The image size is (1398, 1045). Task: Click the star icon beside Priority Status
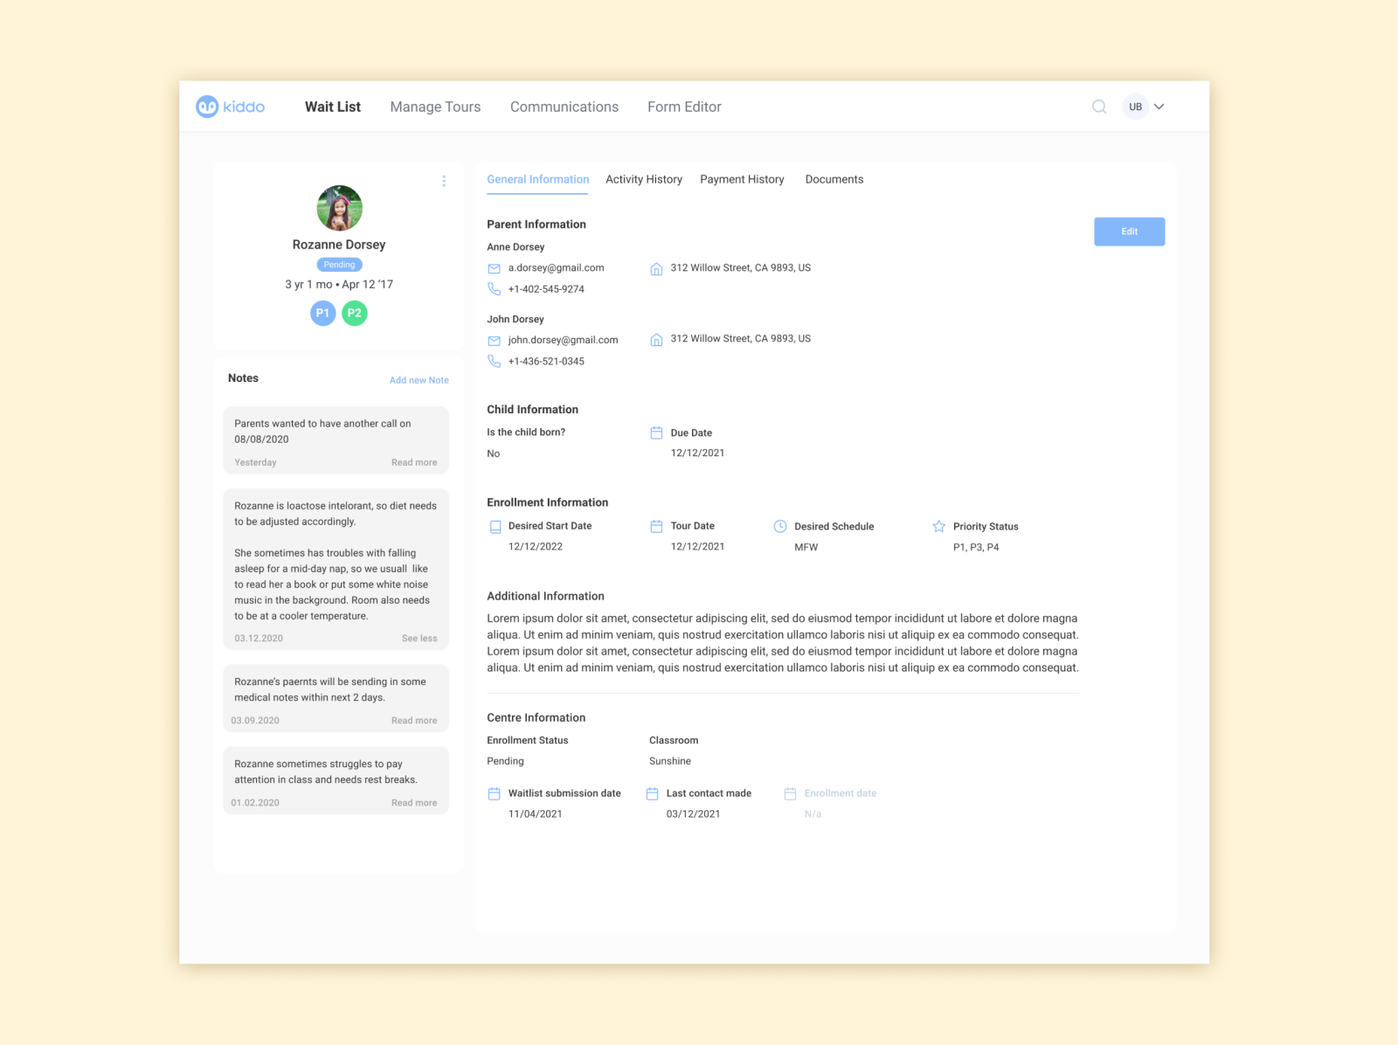click(x=938, y=526)
